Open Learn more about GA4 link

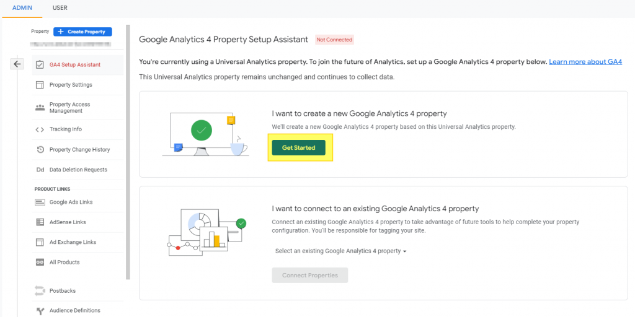click(x=585, y=62)
